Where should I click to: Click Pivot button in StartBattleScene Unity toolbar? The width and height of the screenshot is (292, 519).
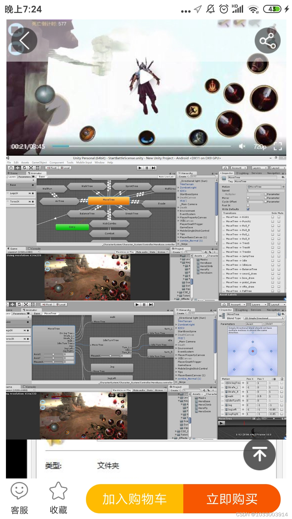point(52,168)
